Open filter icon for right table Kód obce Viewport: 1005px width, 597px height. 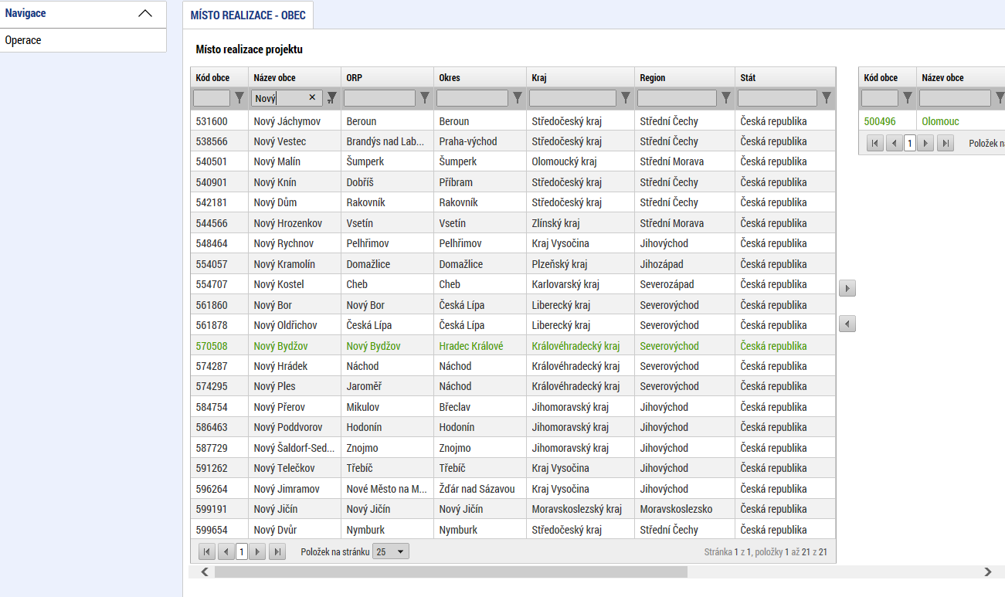(x=908, y=98)
